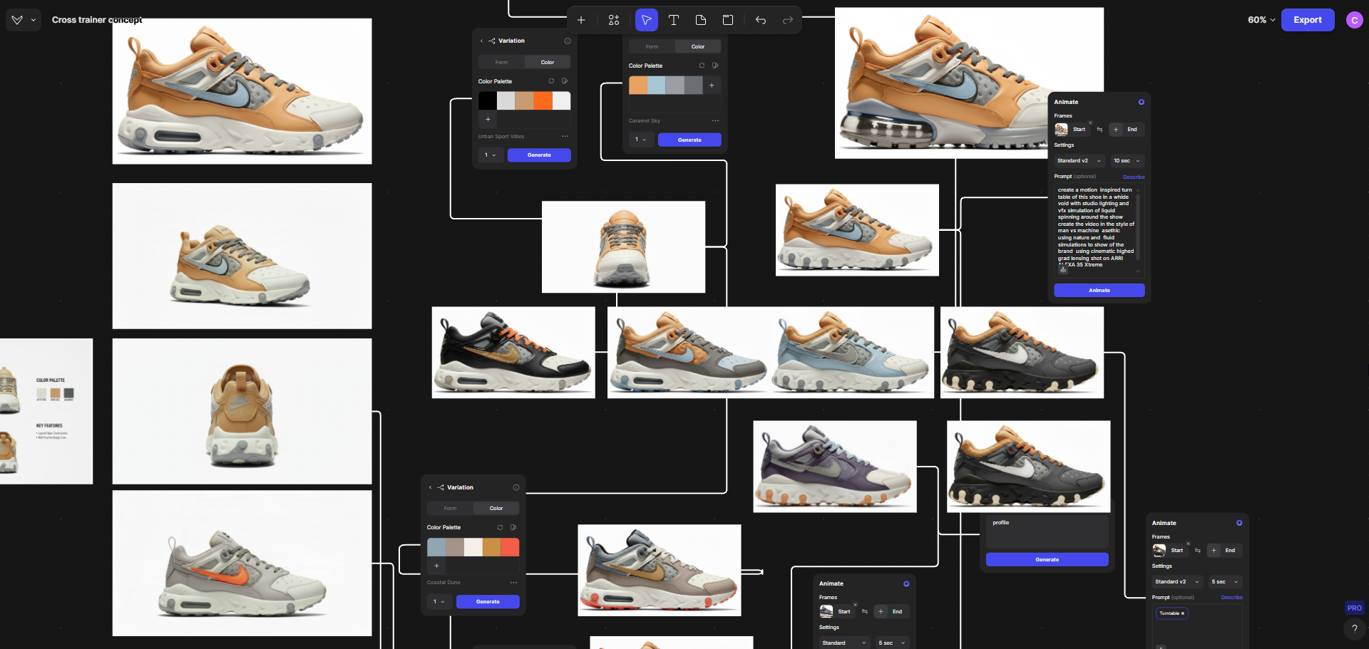Open the shapes and elements tool
Image resolution: width=1369 pixels, height=649 pixels.
coord(614,20)
